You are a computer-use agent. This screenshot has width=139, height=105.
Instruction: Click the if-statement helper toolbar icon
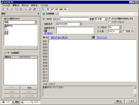click(x=57, y=9)
